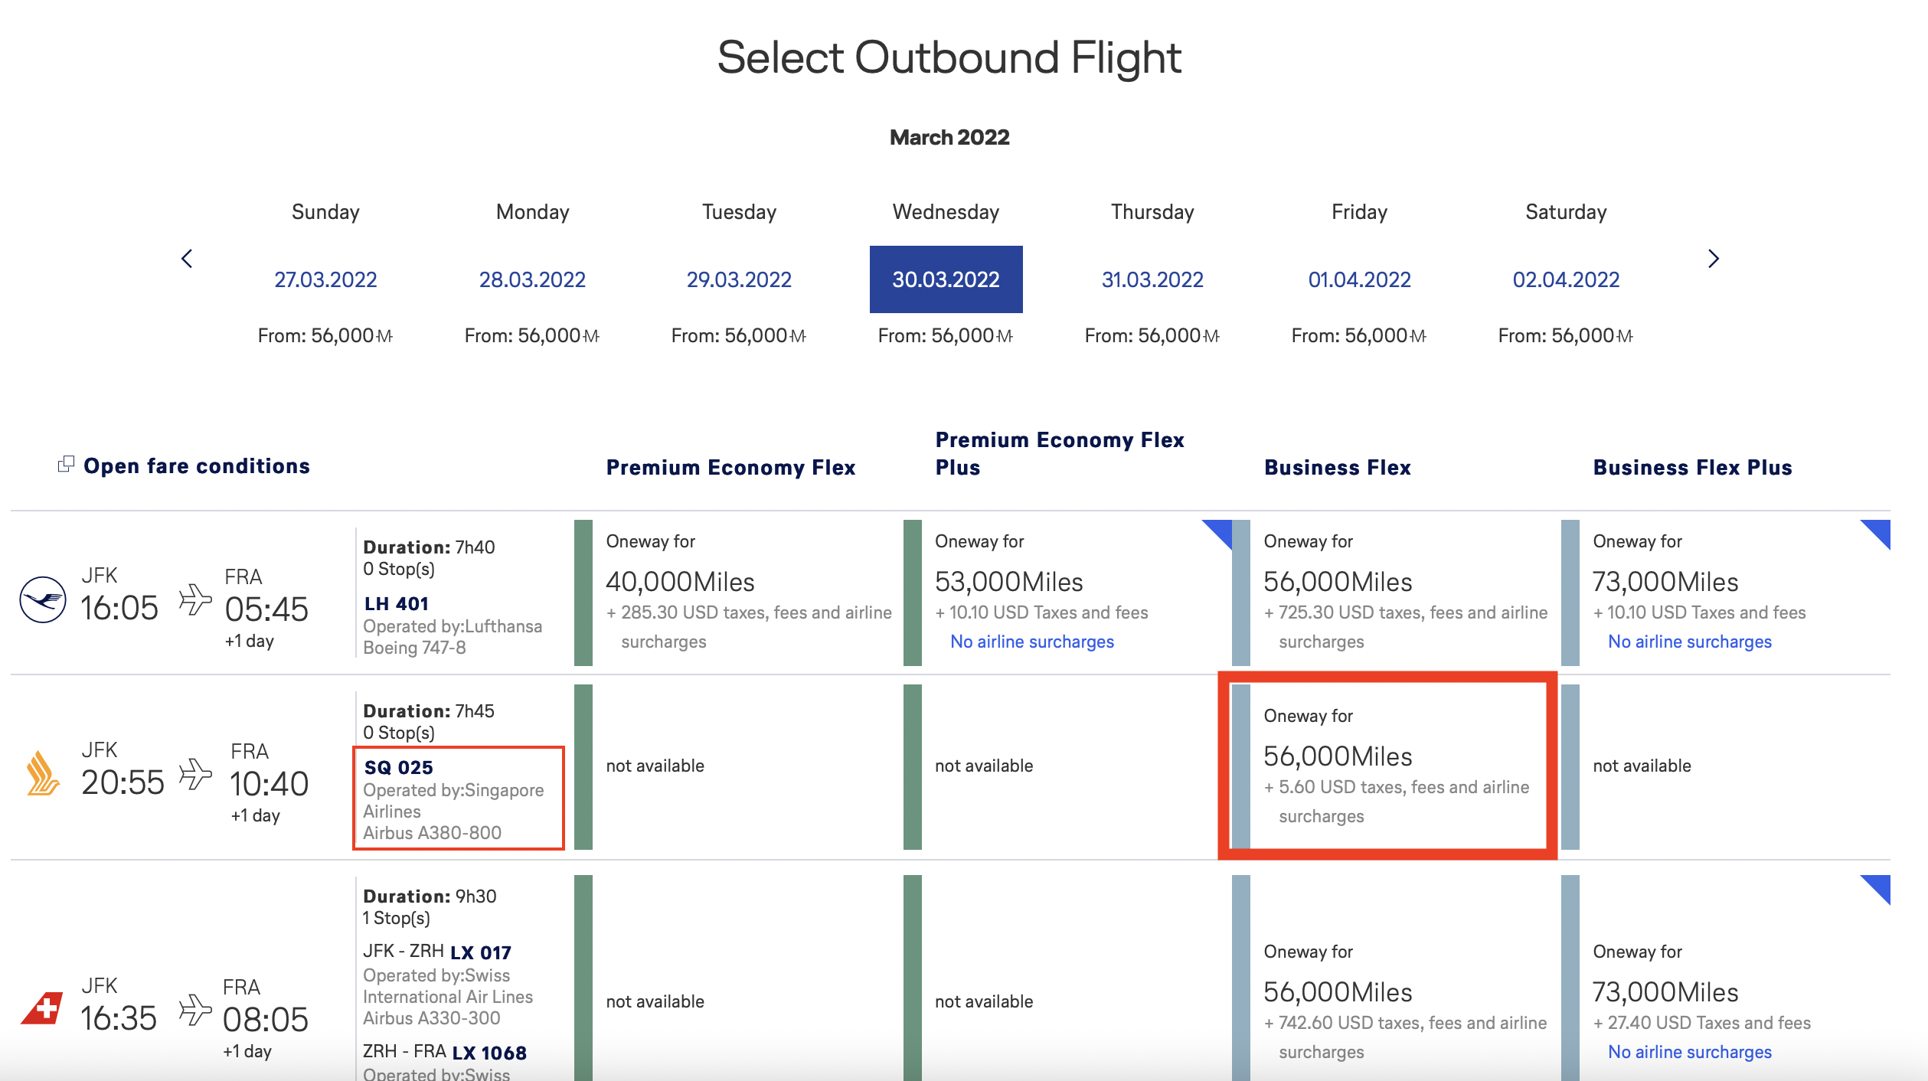1928x1081 pixels.
Task: Switch to Saturday 02.04.2022 date
Action: click(1566, 279)
